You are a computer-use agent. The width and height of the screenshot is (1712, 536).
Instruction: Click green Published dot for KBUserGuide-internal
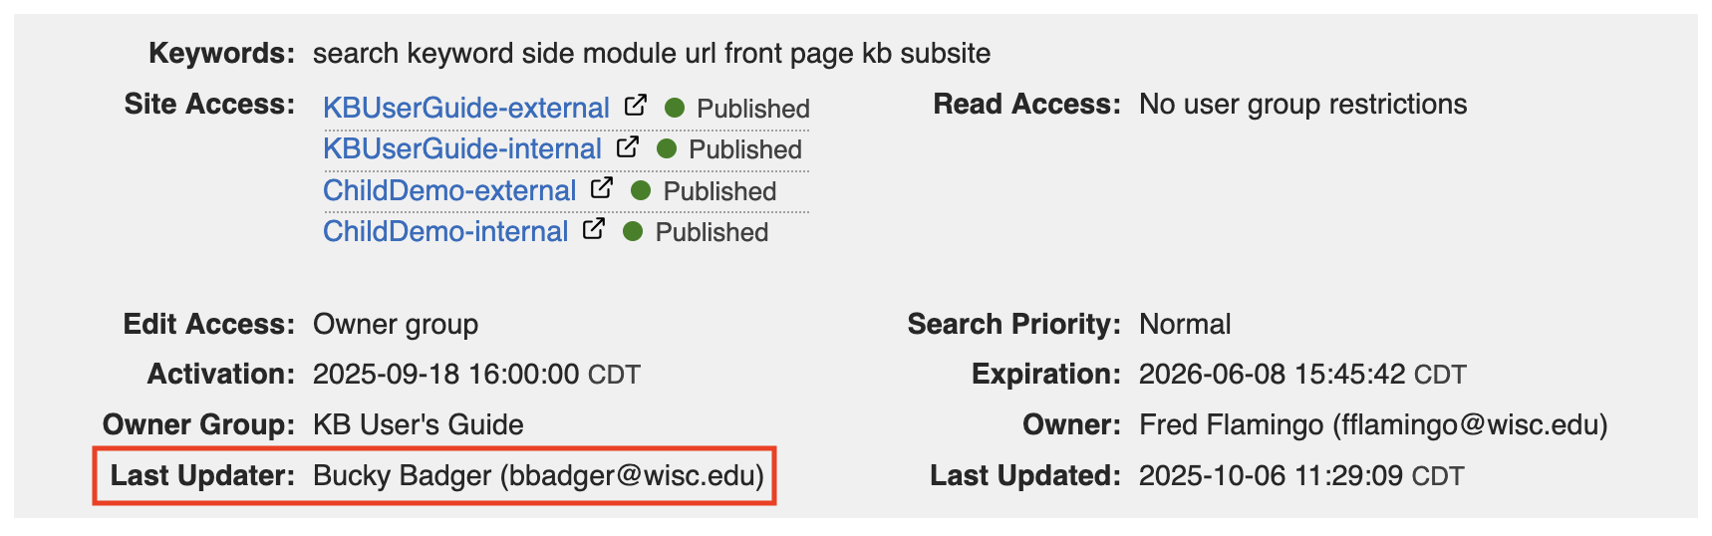point(667,149)
